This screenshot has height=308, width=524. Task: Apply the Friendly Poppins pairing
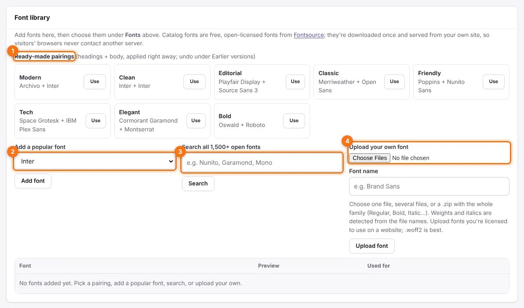click(x=493, y=82)
